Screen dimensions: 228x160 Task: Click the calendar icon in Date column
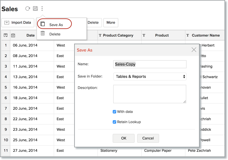pyautogui.click(x=13, y=35)
